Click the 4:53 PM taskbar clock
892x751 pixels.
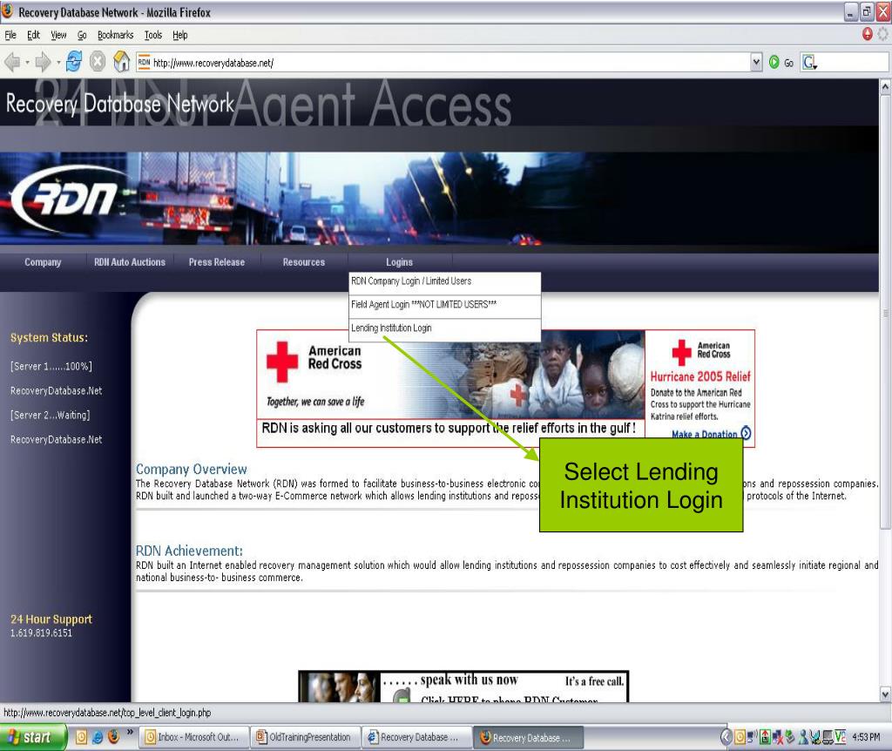[x=867, y=737]
